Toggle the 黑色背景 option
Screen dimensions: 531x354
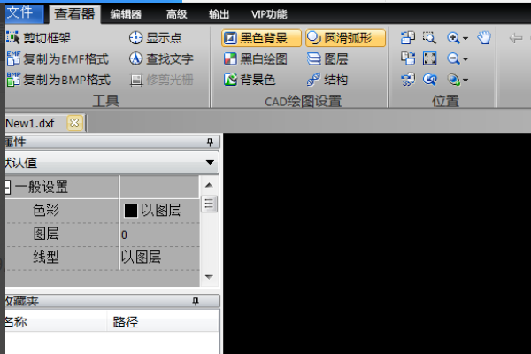pyautogui.click(x=261, y=38)
